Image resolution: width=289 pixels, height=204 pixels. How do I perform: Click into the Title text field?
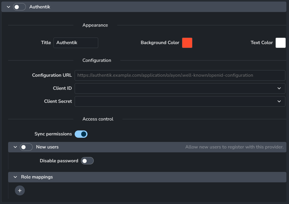click(76, 43)
